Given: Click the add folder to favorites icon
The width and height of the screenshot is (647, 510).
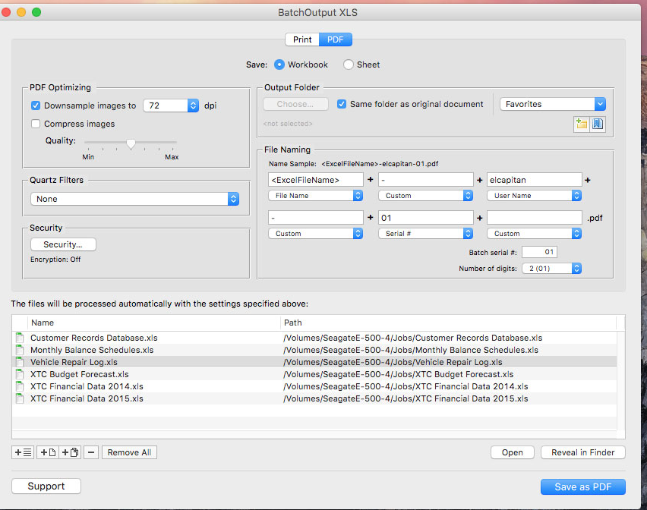Looking at the screenshot, I should [x=582, y=124].
